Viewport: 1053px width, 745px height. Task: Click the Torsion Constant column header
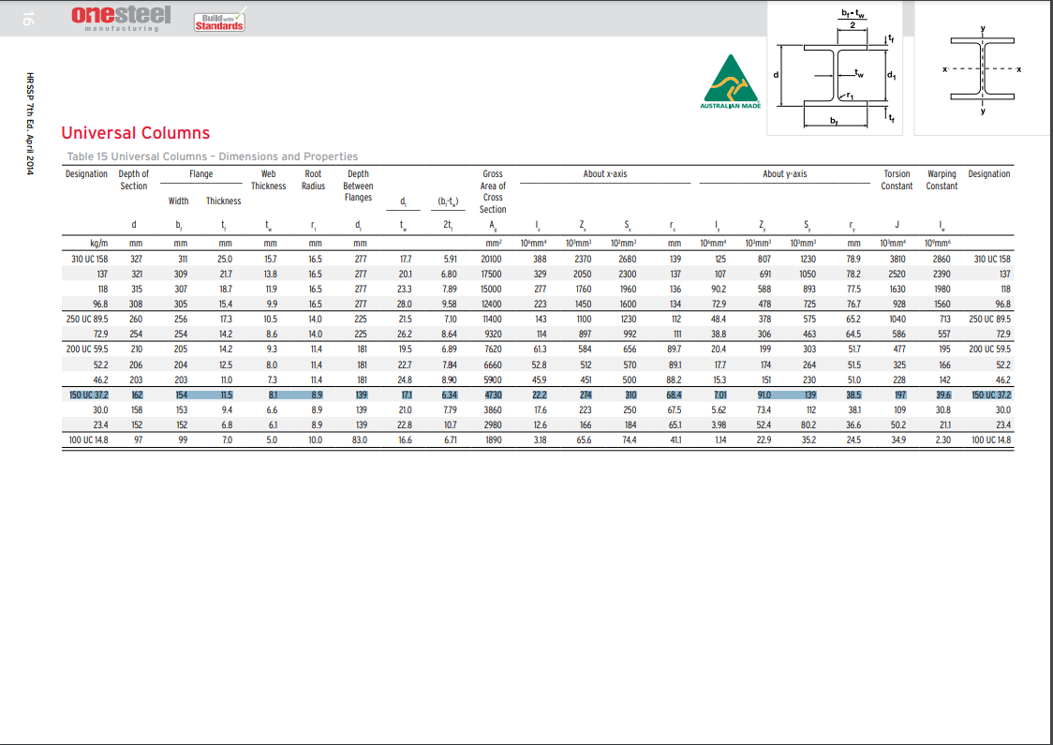(897, 180)
